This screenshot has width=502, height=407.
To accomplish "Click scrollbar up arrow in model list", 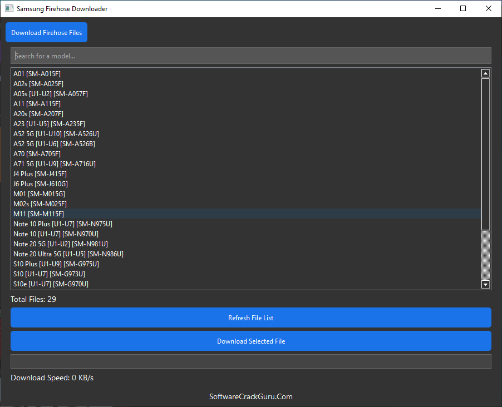I will pos(485,73).
